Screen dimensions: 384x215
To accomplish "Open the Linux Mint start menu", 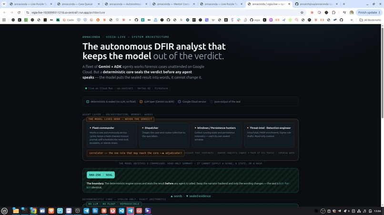I will (4, 211).
